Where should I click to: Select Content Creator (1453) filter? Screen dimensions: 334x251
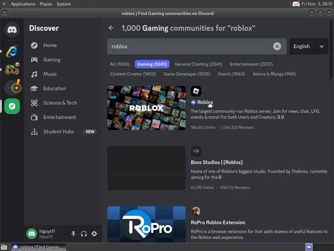pos(133,74)
